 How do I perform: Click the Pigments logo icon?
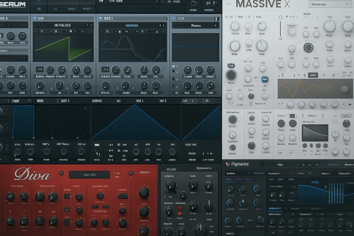tap(227, 164)
